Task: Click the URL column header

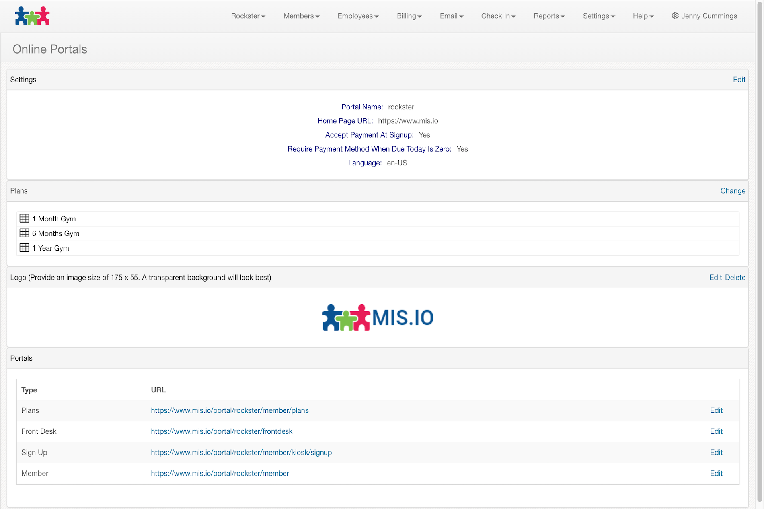Action: (x=158, y=390)
